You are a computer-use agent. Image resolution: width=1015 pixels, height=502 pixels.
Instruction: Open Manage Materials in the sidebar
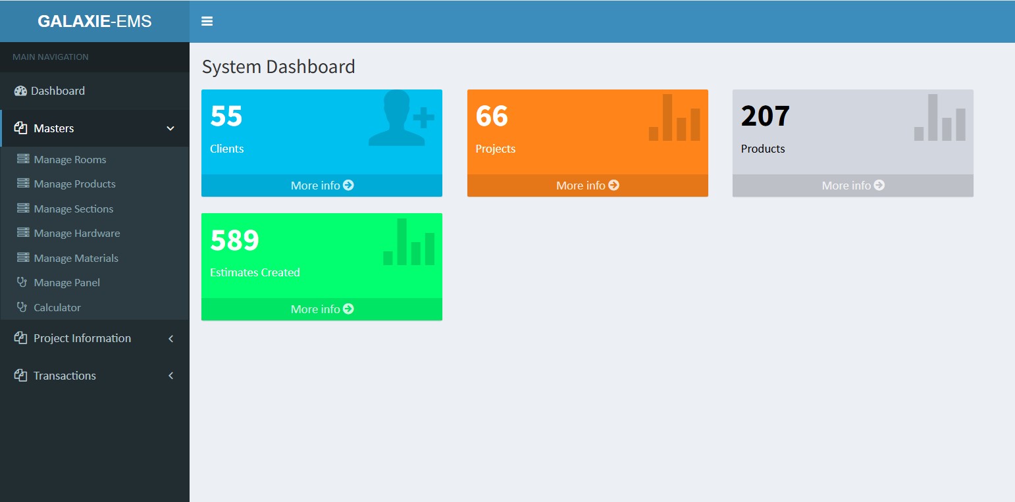(x=76, y=259)
